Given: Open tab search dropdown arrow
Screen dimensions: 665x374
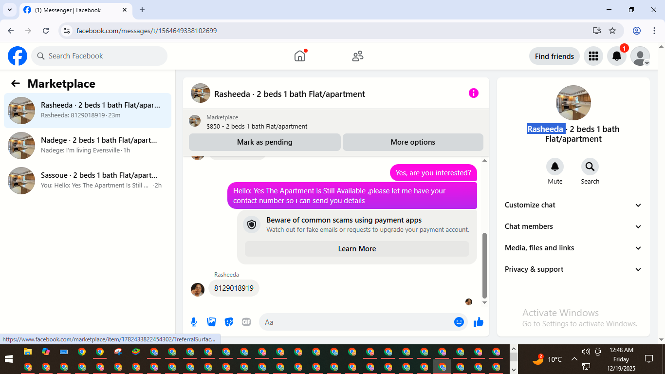Looking at the screenshot, I should (9, 10).
